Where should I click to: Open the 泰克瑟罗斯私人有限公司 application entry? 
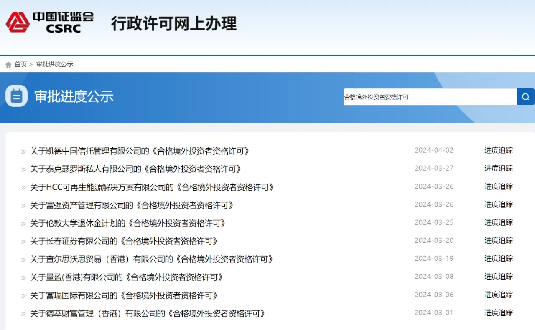136,169
